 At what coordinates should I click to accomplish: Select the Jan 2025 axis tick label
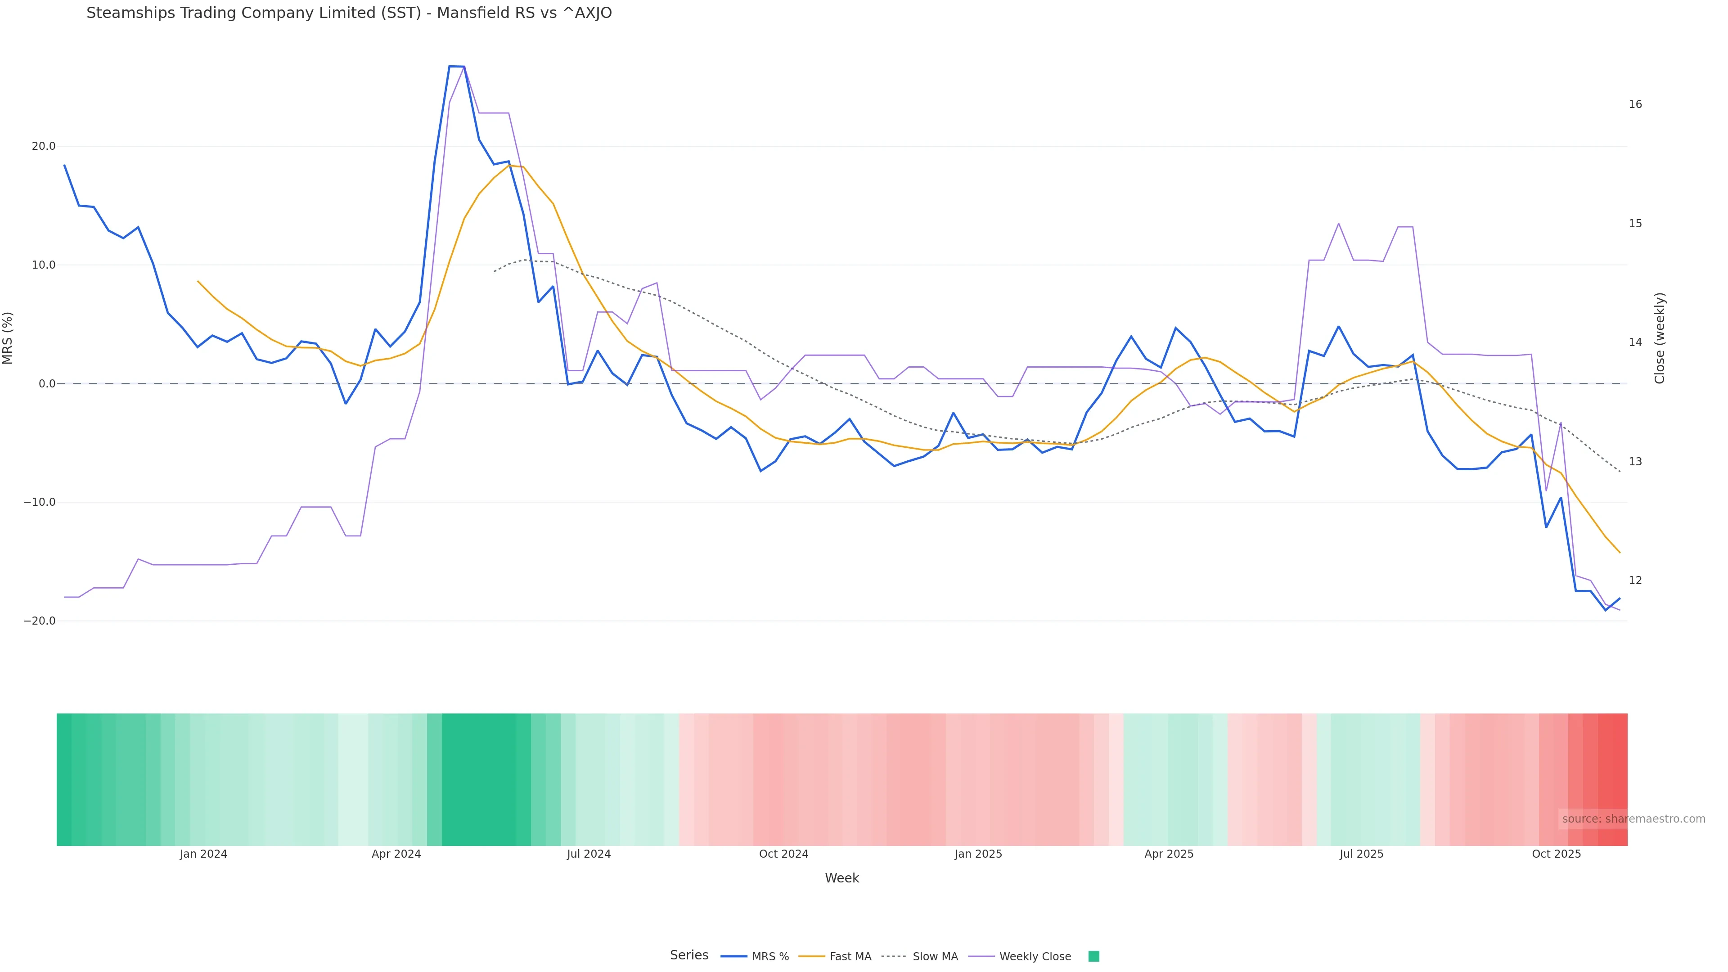coord(978,854)
